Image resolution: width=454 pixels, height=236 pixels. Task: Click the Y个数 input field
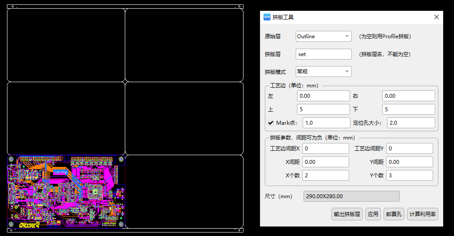[x=409, y=175]
